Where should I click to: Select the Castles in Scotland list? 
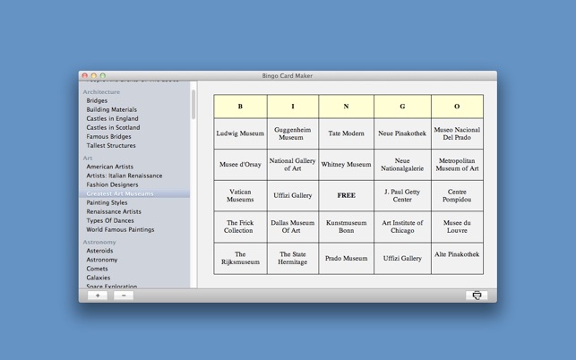tap(113, 128)
